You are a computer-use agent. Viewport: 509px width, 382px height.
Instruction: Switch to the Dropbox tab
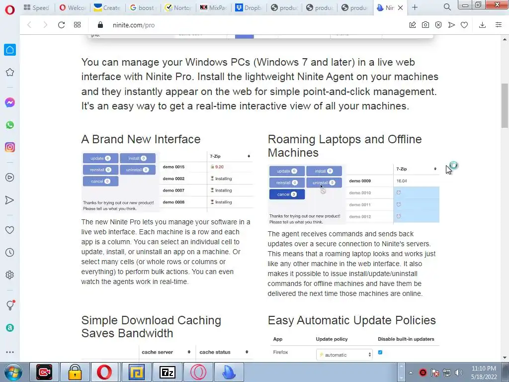(249, 7)
